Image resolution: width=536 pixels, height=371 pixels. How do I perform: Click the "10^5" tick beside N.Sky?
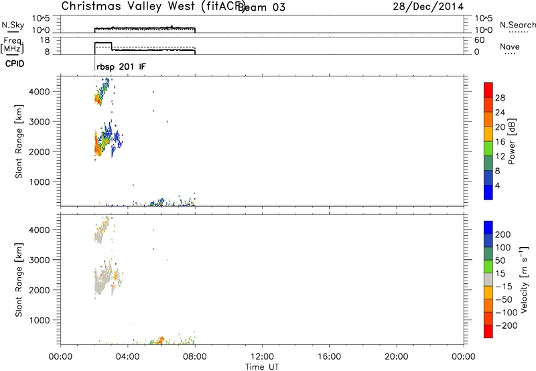coord(41,19)
